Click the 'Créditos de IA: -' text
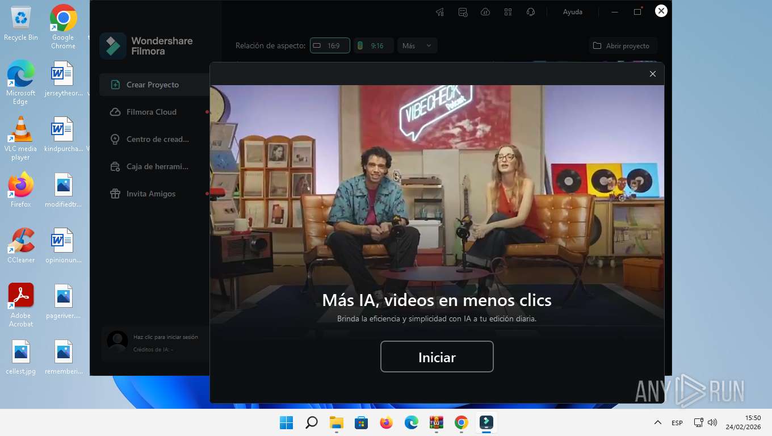 point(153,349)
